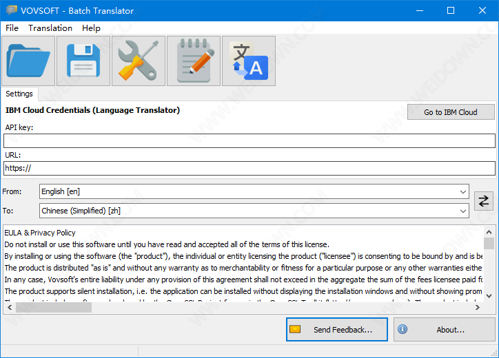Open the notepad with pencil editor icon
Viewport: 499px width, 358px height.
tap(194, 61)
